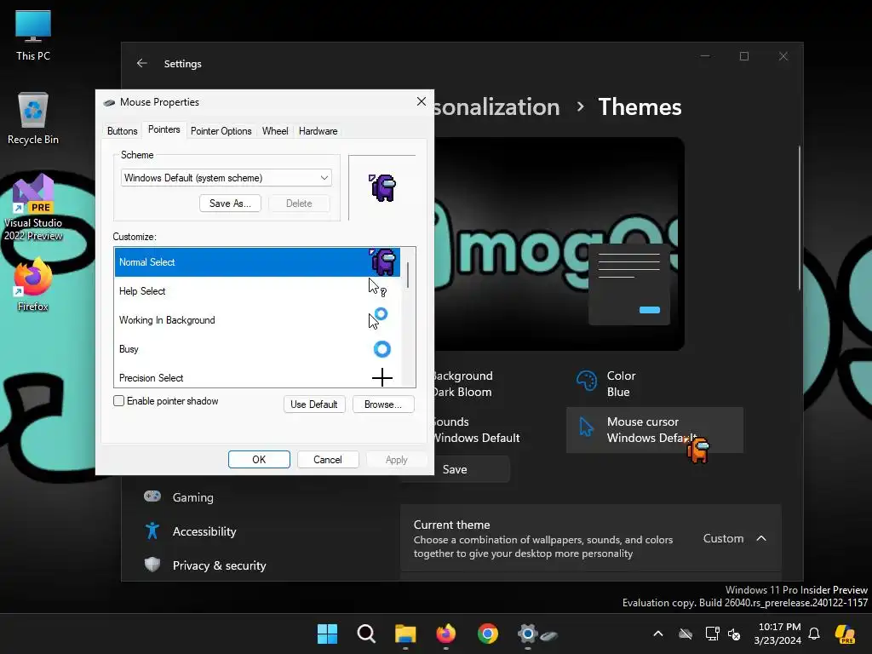Image resolution: width=872 pixels, height=654 pixels.
Task: Open the clock showing 10:17 PM
Action: [x=777, y=634]
